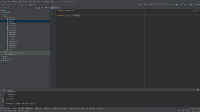200x112 pixels.
Task: Expand the res folder
Action: [x=1, y=56]
